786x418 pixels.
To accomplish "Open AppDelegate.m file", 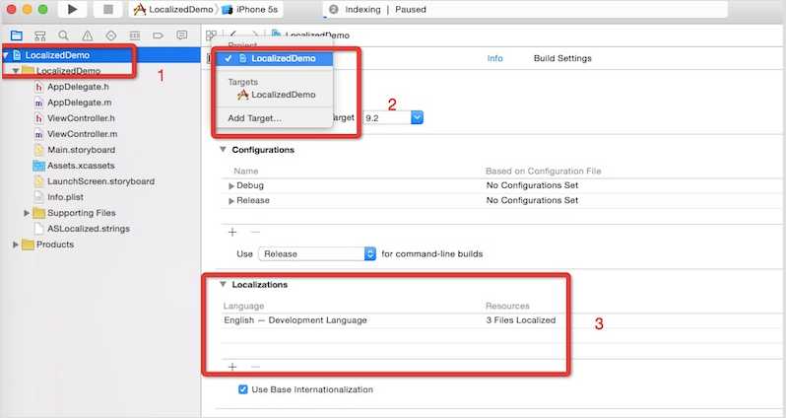I will pyautogui.click(x=79, y=103).
